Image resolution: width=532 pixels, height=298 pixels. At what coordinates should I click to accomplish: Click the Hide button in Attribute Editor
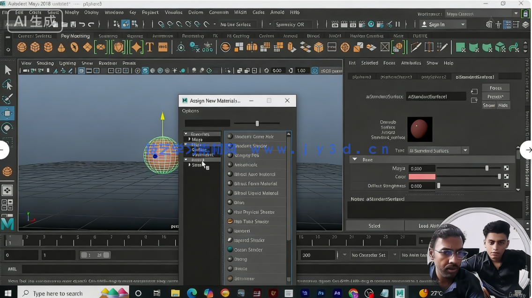[x=503, y=105]
